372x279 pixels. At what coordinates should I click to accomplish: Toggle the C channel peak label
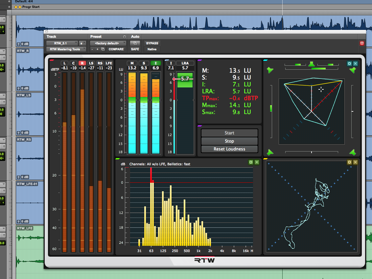[x=74, y=63]
